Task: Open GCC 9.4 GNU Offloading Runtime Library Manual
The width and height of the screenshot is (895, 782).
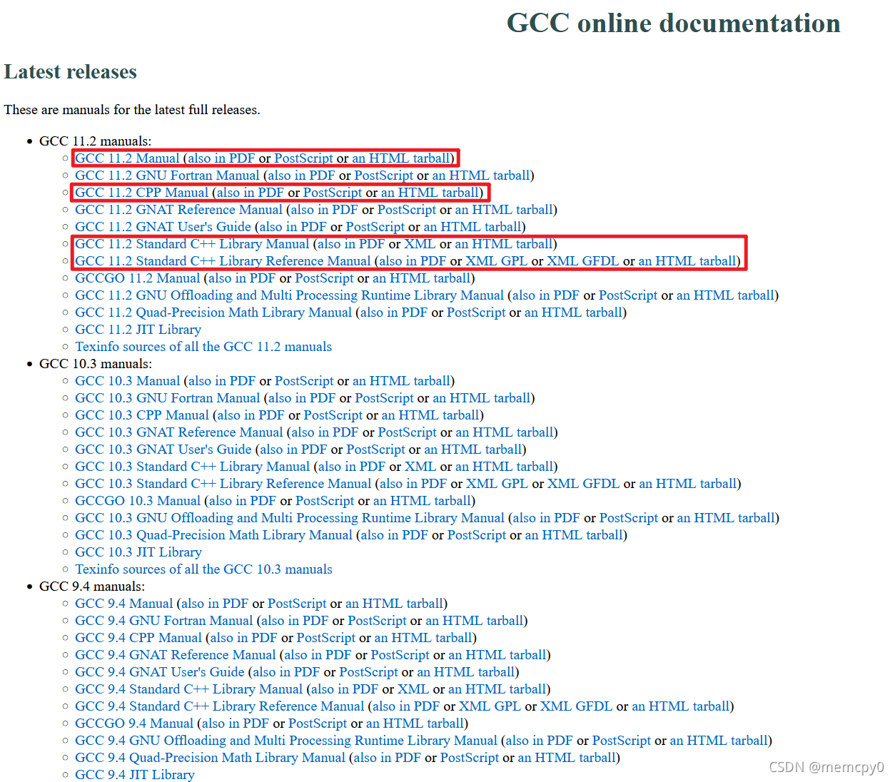Action: (x=286, y=741)
